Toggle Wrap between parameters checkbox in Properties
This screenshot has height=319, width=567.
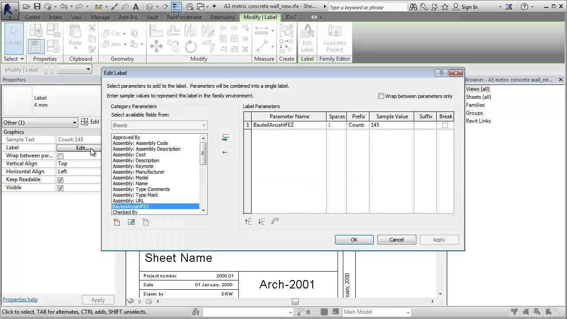61,156
